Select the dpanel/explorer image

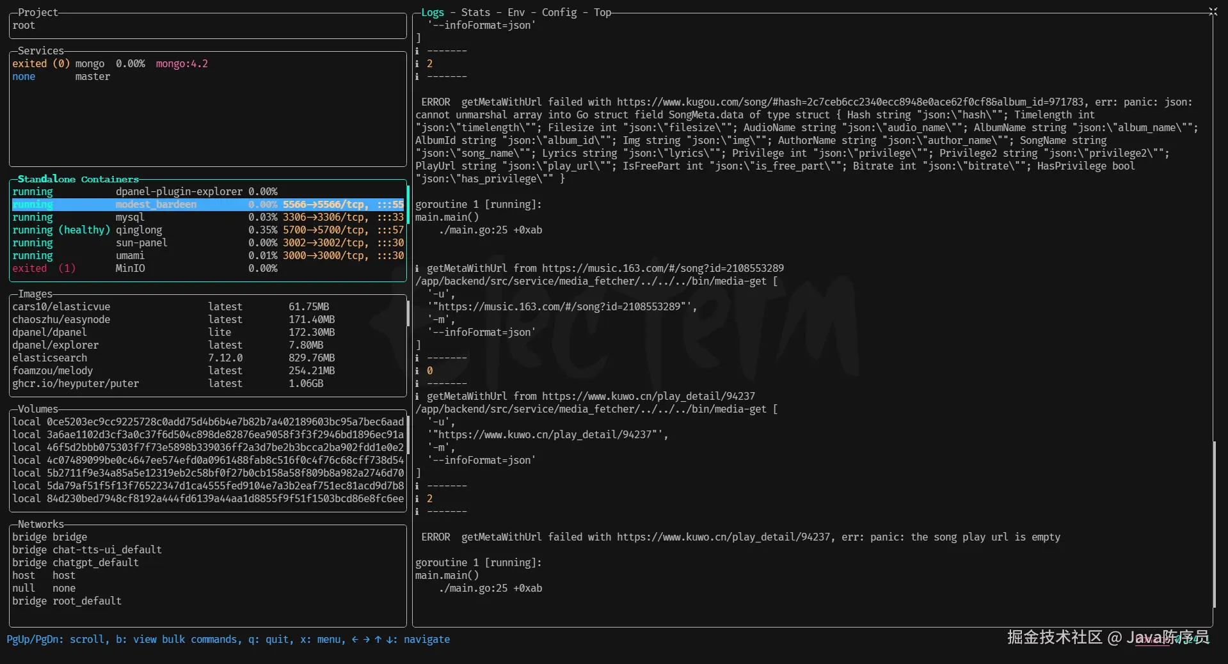click(x=208, y=345)
